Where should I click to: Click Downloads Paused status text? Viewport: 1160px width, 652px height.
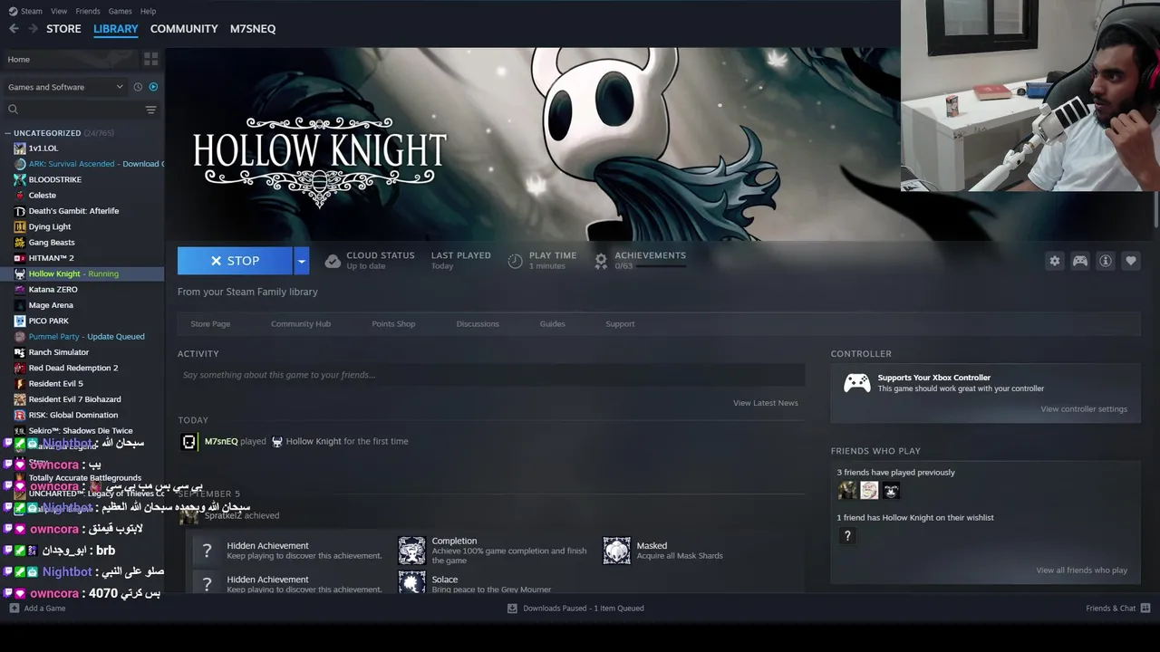584,608
